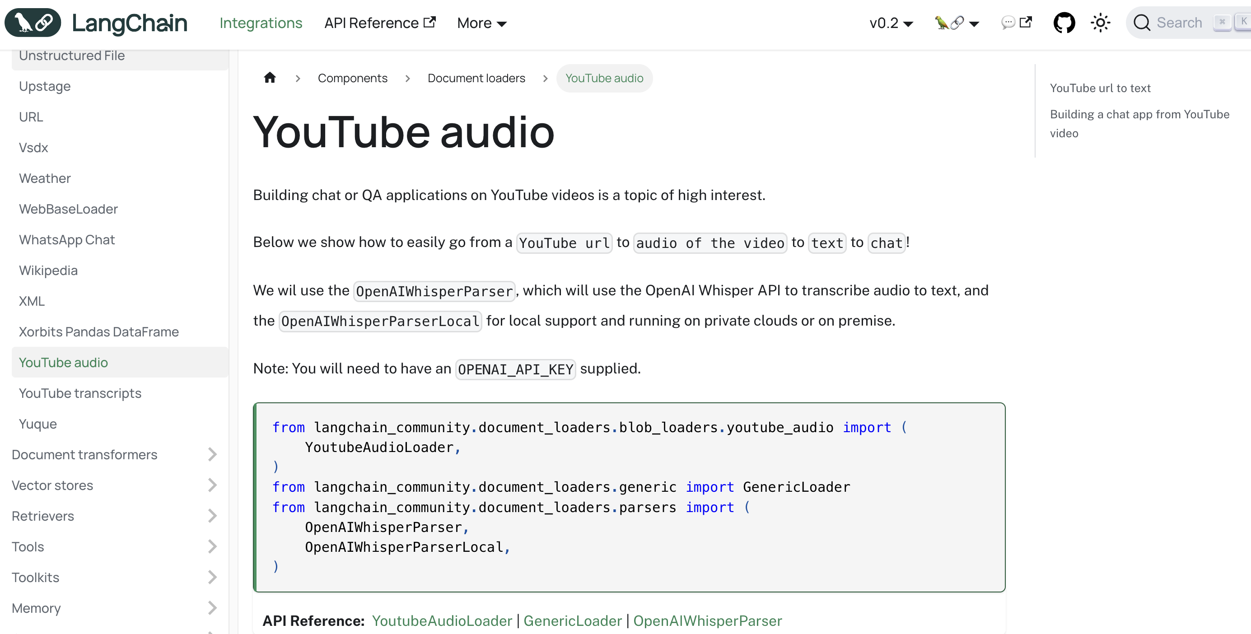Click the search magnifier icon
This screenshot has height=634, width=1251.
coord(1142,23)
